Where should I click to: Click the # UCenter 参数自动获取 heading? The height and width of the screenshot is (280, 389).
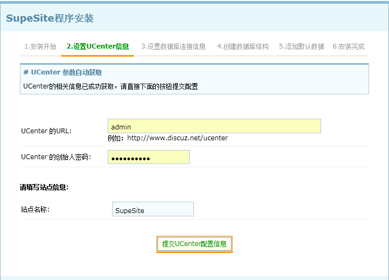click(62, 72)
